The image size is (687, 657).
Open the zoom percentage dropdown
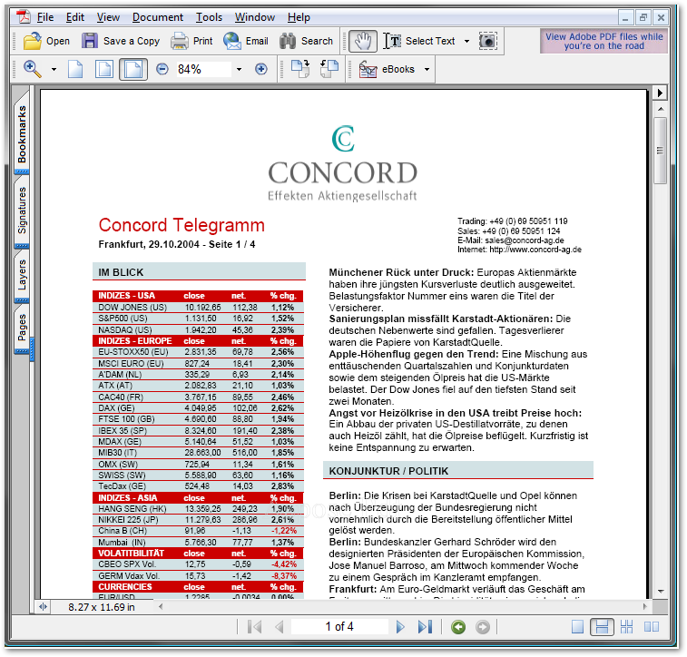[239, 69]
